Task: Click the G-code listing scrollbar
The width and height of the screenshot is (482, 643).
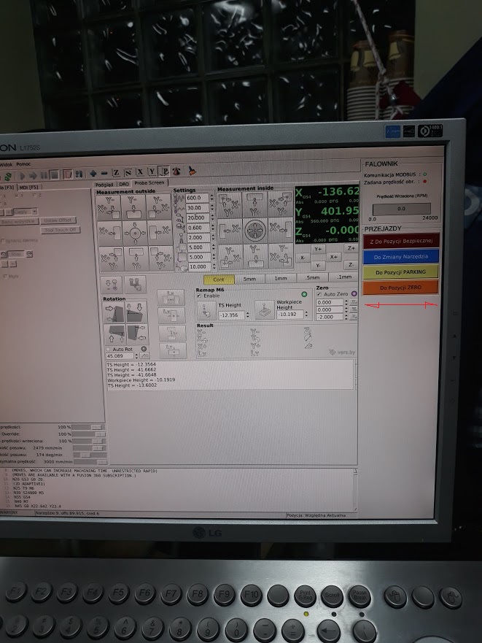Action: (x=355, y=490)
